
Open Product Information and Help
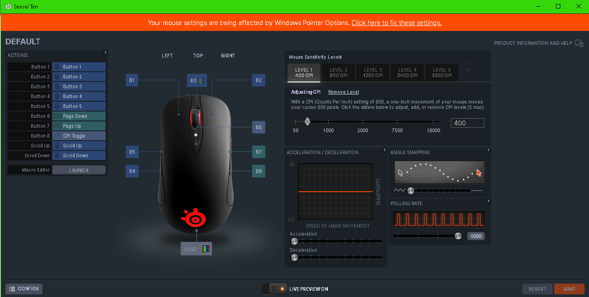533,43
